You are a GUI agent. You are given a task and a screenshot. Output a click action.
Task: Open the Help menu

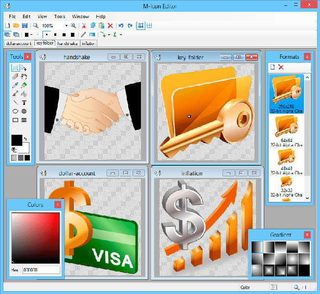coord(101,17)
